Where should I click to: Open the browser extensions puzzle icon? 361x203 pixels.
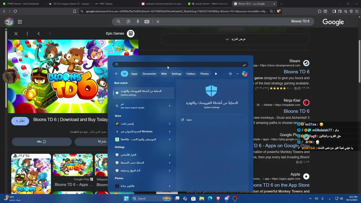[320, 11]
